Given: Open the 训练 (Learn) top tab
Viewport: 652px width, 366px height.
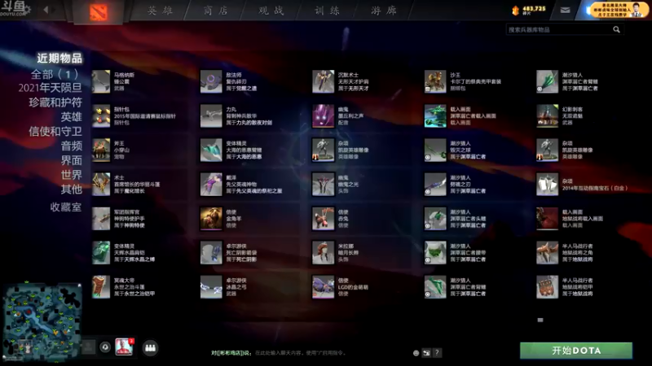Looking at the screenshot, I should [x=328, y=11].
